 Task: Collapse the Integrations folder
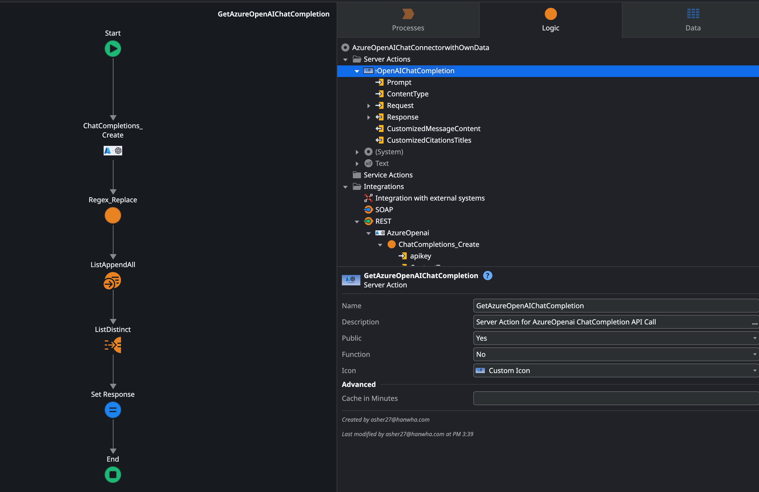[x=345, y=187]
